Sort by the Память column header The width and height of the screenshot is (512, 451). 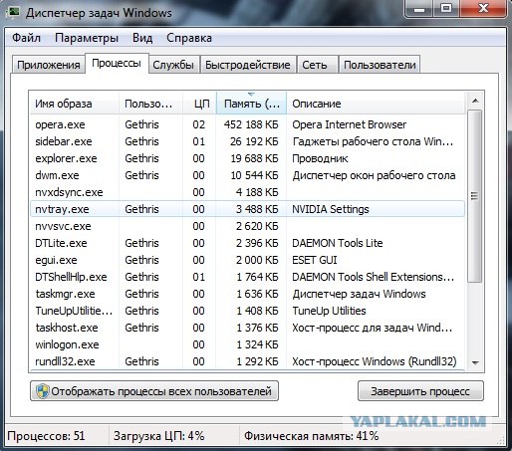(251, 104)
